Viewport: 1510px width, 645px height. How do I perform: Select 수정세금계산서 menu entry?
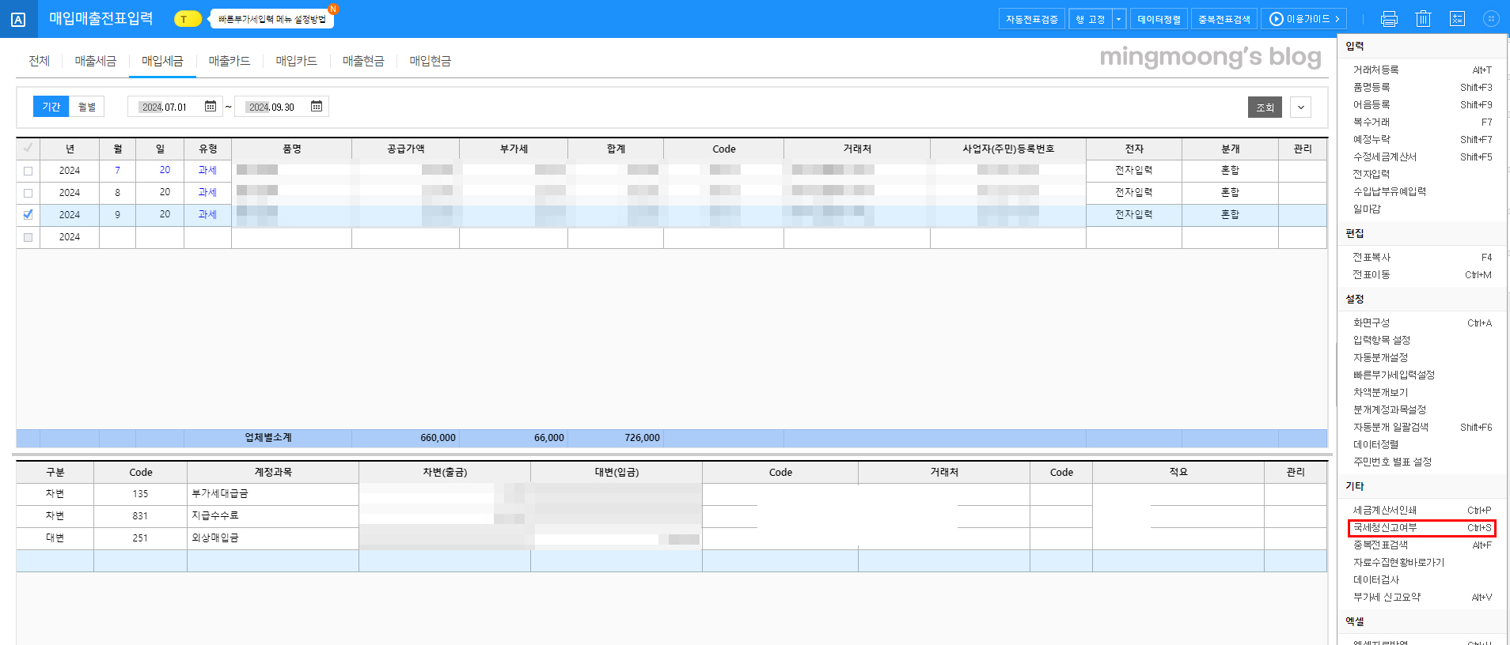(1385, 157)
